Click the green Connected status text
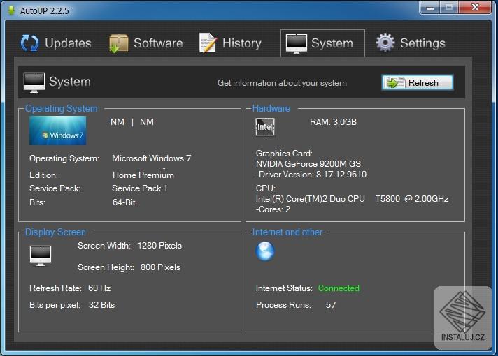 339,288
